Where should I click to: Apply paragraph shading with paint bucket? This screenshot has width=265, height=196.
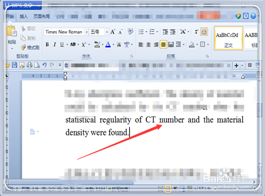[x=192, y=44]
